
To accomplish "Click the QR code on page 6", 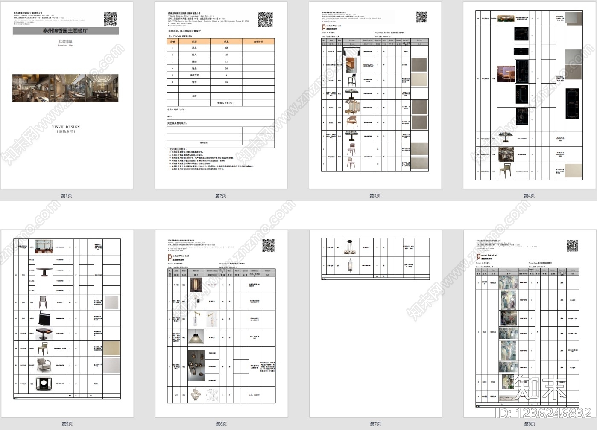I will (x=268, y=245).
